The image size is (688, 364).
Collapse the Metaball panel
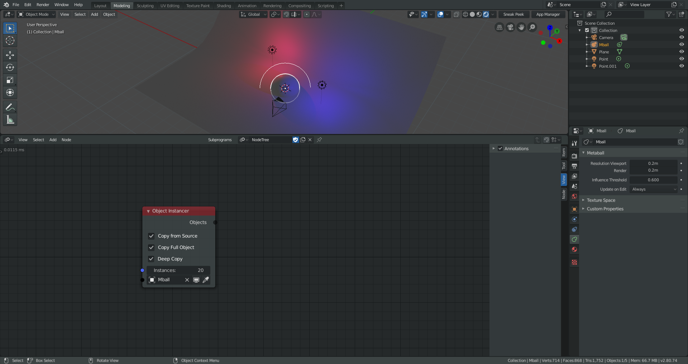(583, 153)
